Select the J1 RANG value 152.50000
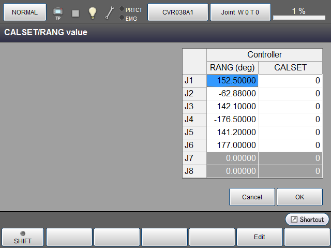This screenshot has height=248, width=331. point(233,80)
